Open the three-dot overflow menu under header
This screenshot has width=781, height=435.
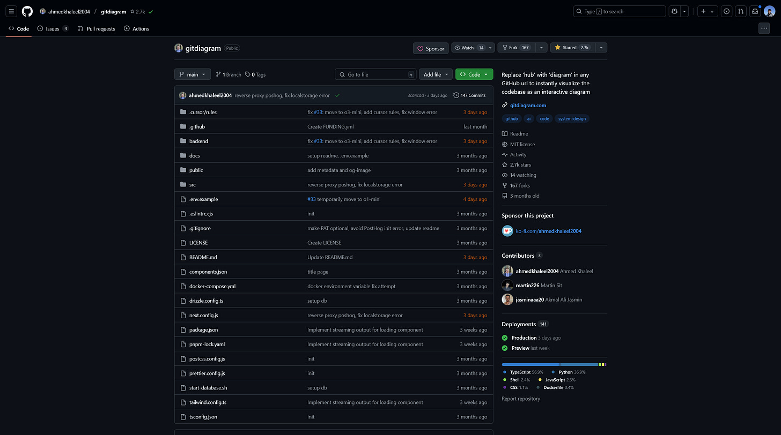[764, 28]
